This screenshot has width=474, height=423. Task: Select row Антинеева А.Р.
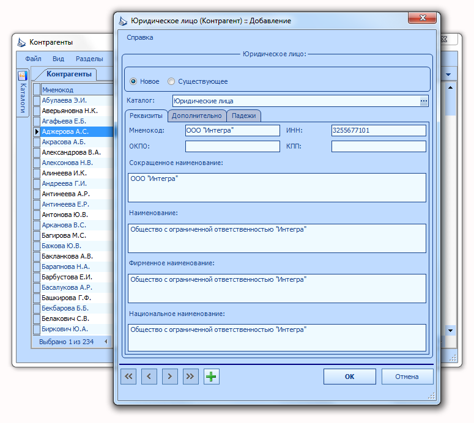pyautogui.click(x=73, y=194)
